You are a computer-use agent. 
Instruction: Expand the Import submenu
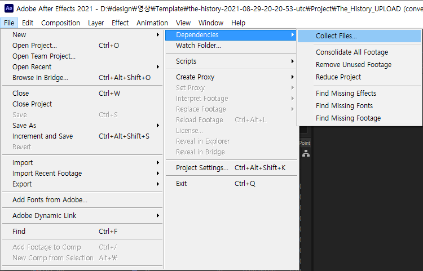coord(82,163)
